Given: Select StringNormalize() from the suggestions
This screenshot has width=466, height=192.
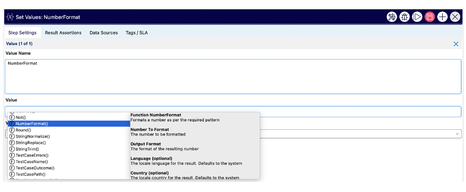Looking at the screenshot, I should tap(69, 136).
